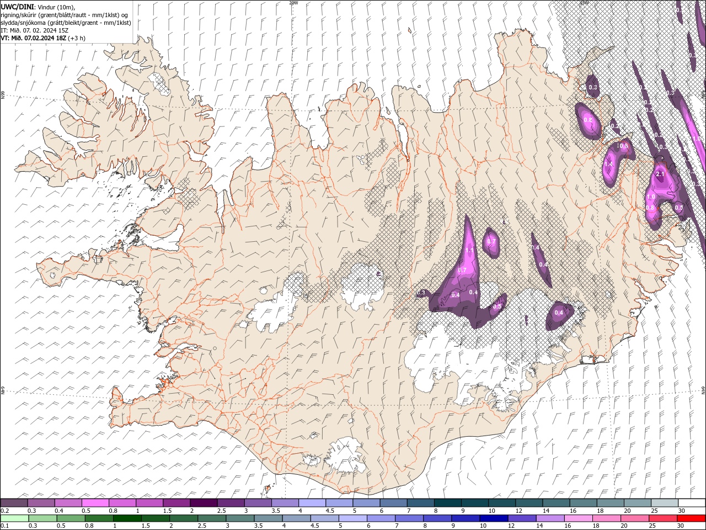Viewport: 706px width, 530px height.
Task: Select the blue lower-row swatch labeled 9
Action: point(466,518)
